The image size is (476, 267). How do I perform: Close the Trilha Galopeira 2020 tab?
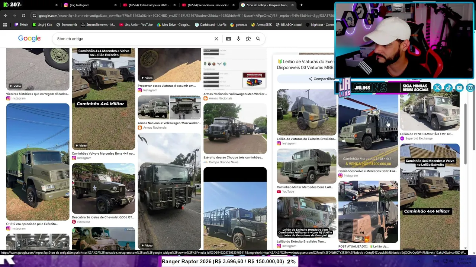pos(174,5)
